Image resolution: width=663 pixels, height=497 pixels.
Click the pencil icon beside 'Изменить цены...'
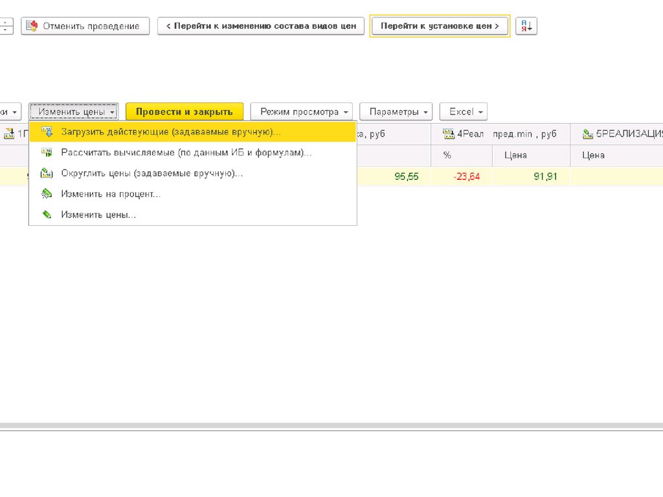[47, 214]
